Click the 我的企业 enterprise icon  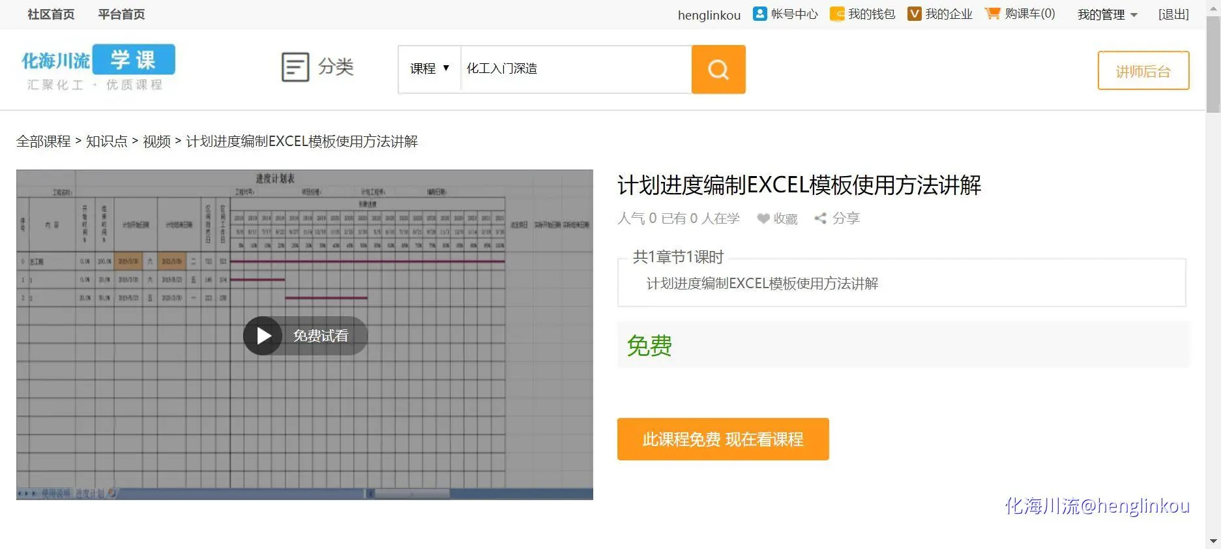(914, 14)
